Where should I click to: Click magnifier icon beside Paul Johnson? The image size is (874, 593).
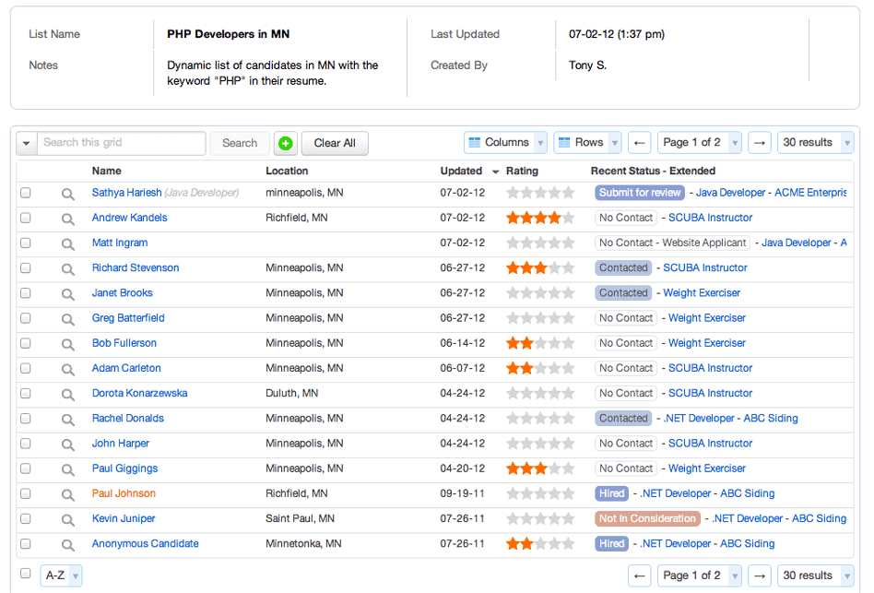click(x=67, y=494)
